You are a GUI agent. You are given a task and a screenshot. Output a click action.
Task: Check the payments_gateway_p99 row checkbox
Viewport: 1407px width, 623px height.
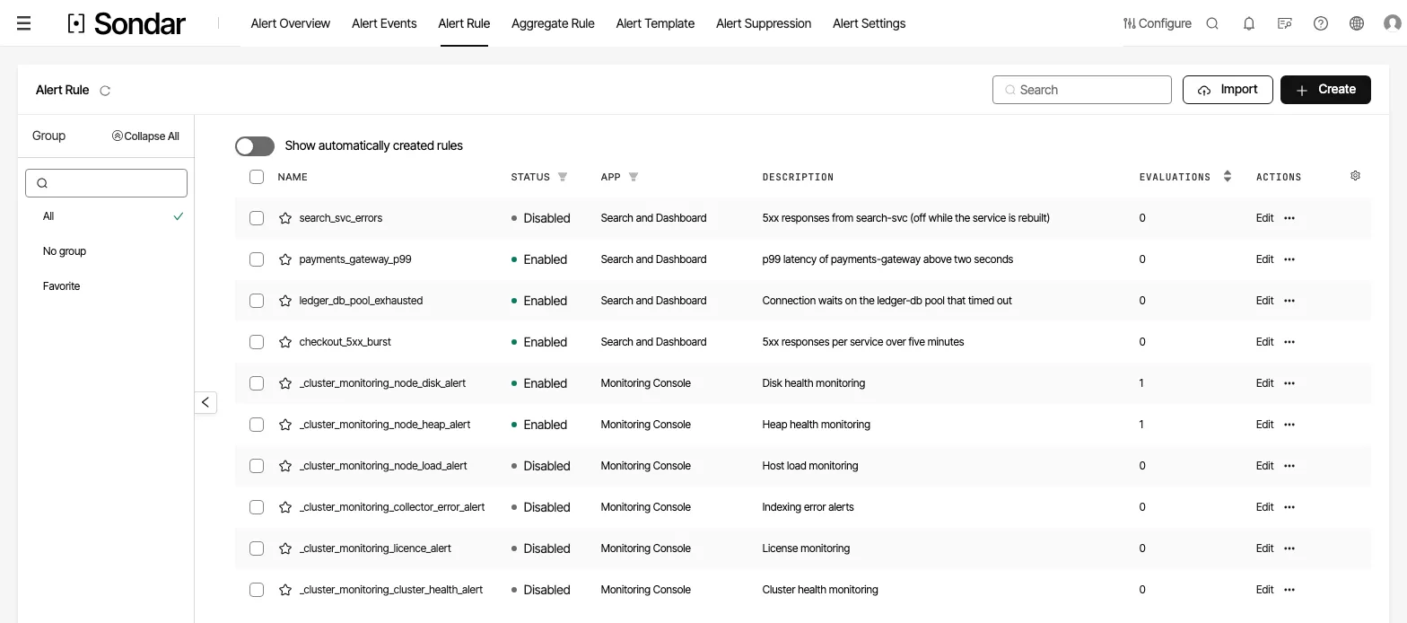[x=257, y=259]
